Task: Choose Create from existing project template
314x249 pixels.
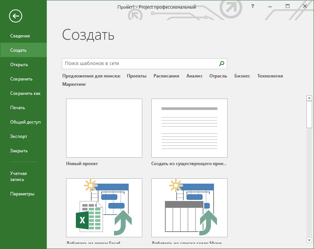Action: point(189,128)
